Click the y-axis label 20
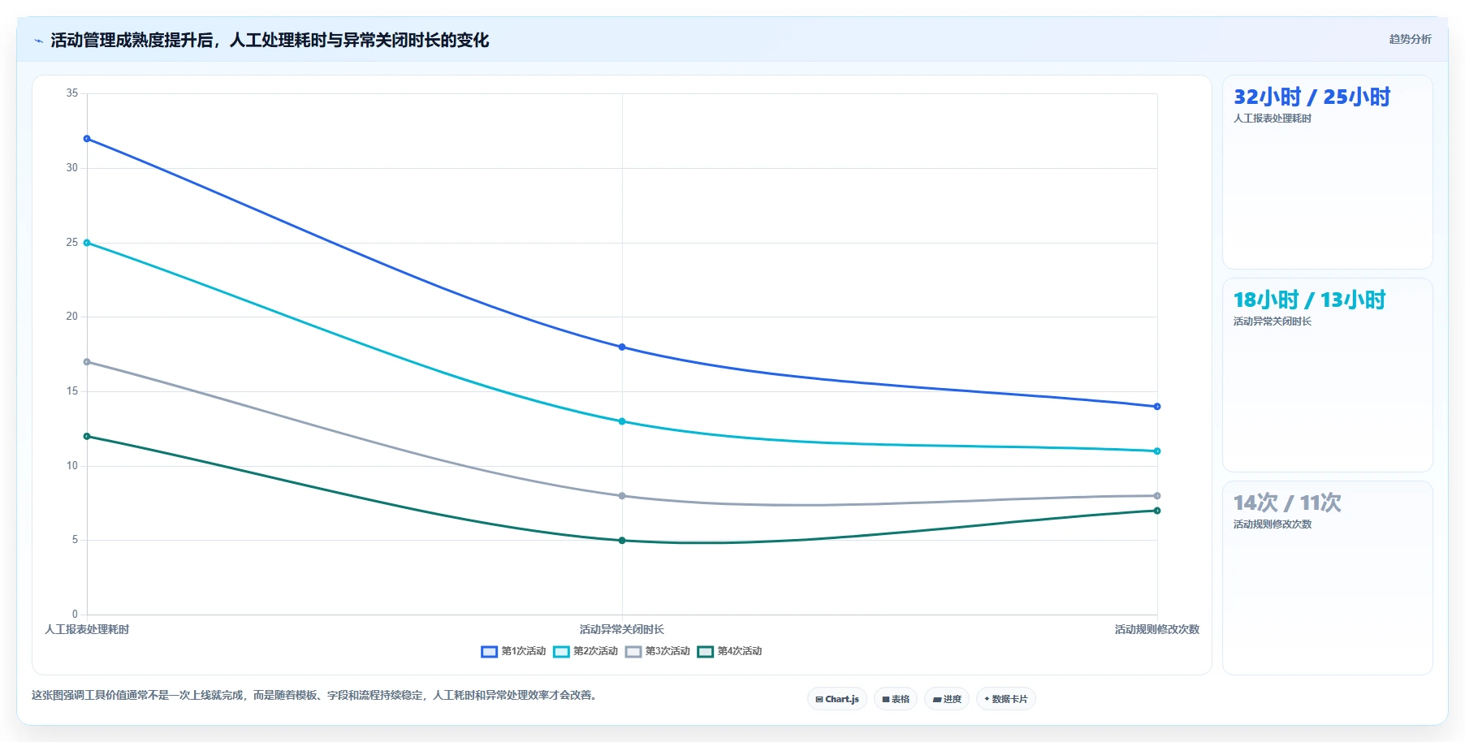The height and width of the screenshot is (742, 1465). 72,317
